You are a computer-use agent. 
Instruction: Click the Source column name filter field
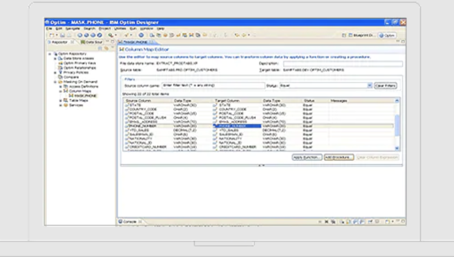(x=213, y=85)
